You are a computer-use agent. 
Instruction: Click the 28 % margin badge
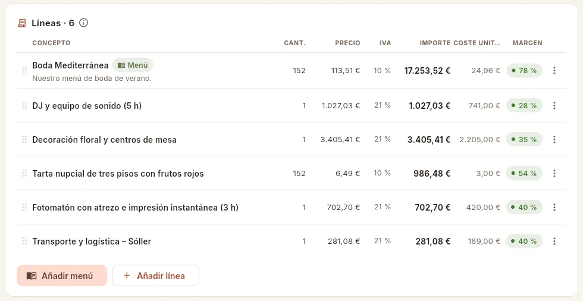coord(524,105)
